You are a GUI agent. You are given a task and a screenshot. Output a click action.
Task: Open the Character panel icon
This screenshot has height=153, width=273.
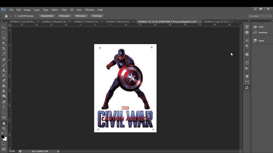pos(247,40)
